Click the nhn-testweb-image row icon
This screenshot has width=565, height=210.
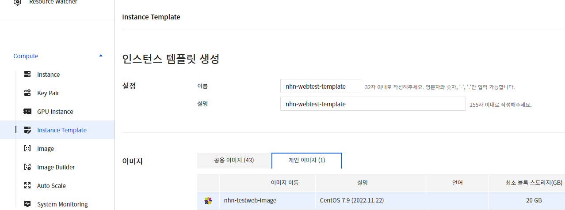[208, 201]
